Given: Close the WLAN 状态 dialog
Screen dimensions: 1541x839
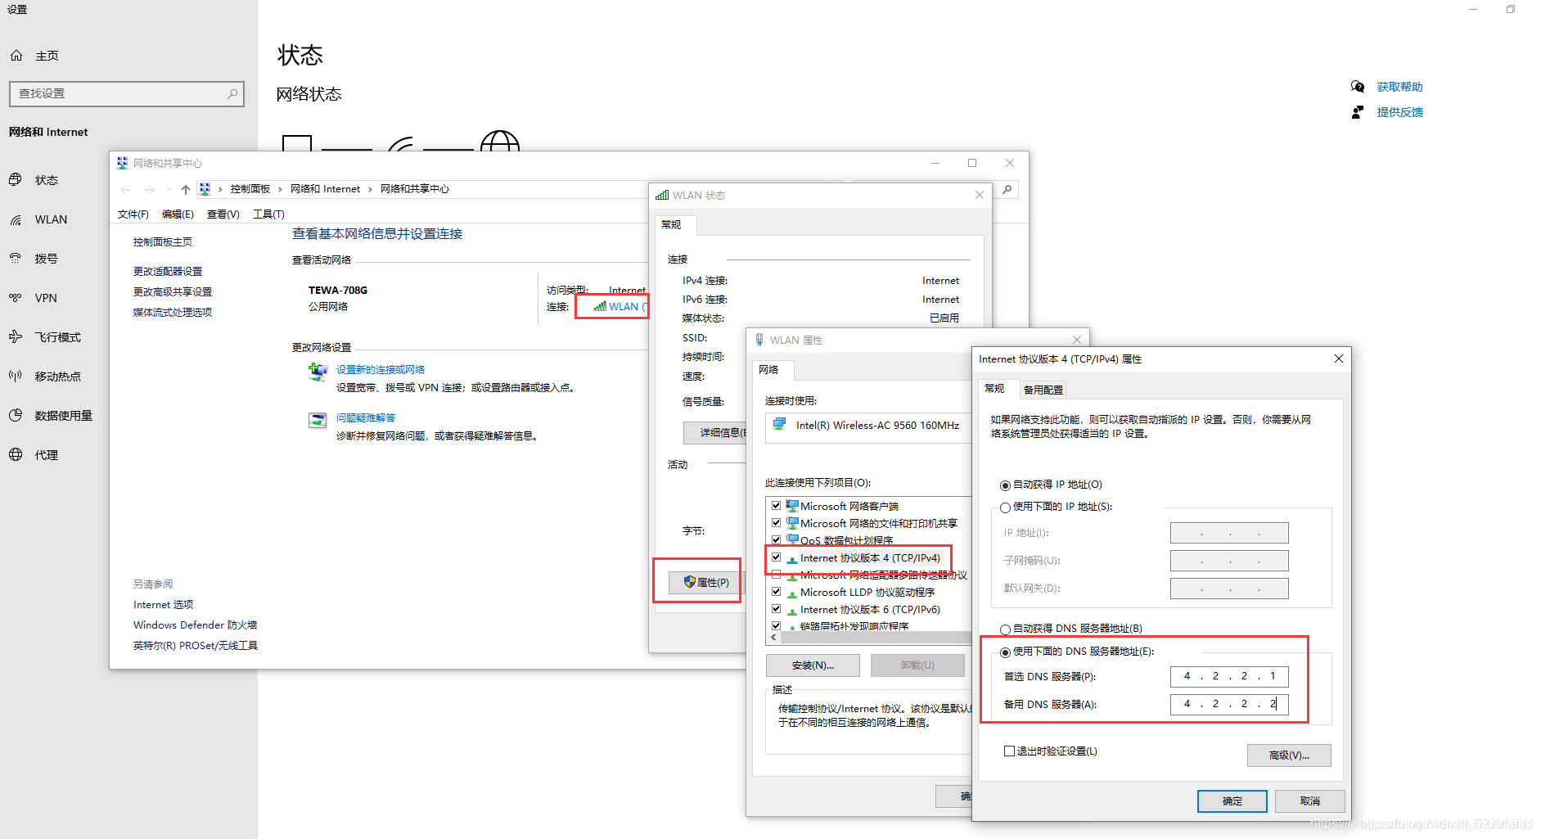Looking at the screenshot, I should pos(980,195).
